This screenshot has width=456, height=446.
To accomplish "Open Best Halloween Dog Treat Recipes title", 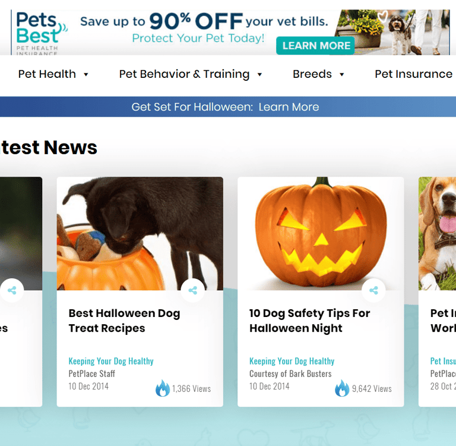I will click(x=124, y=321).
